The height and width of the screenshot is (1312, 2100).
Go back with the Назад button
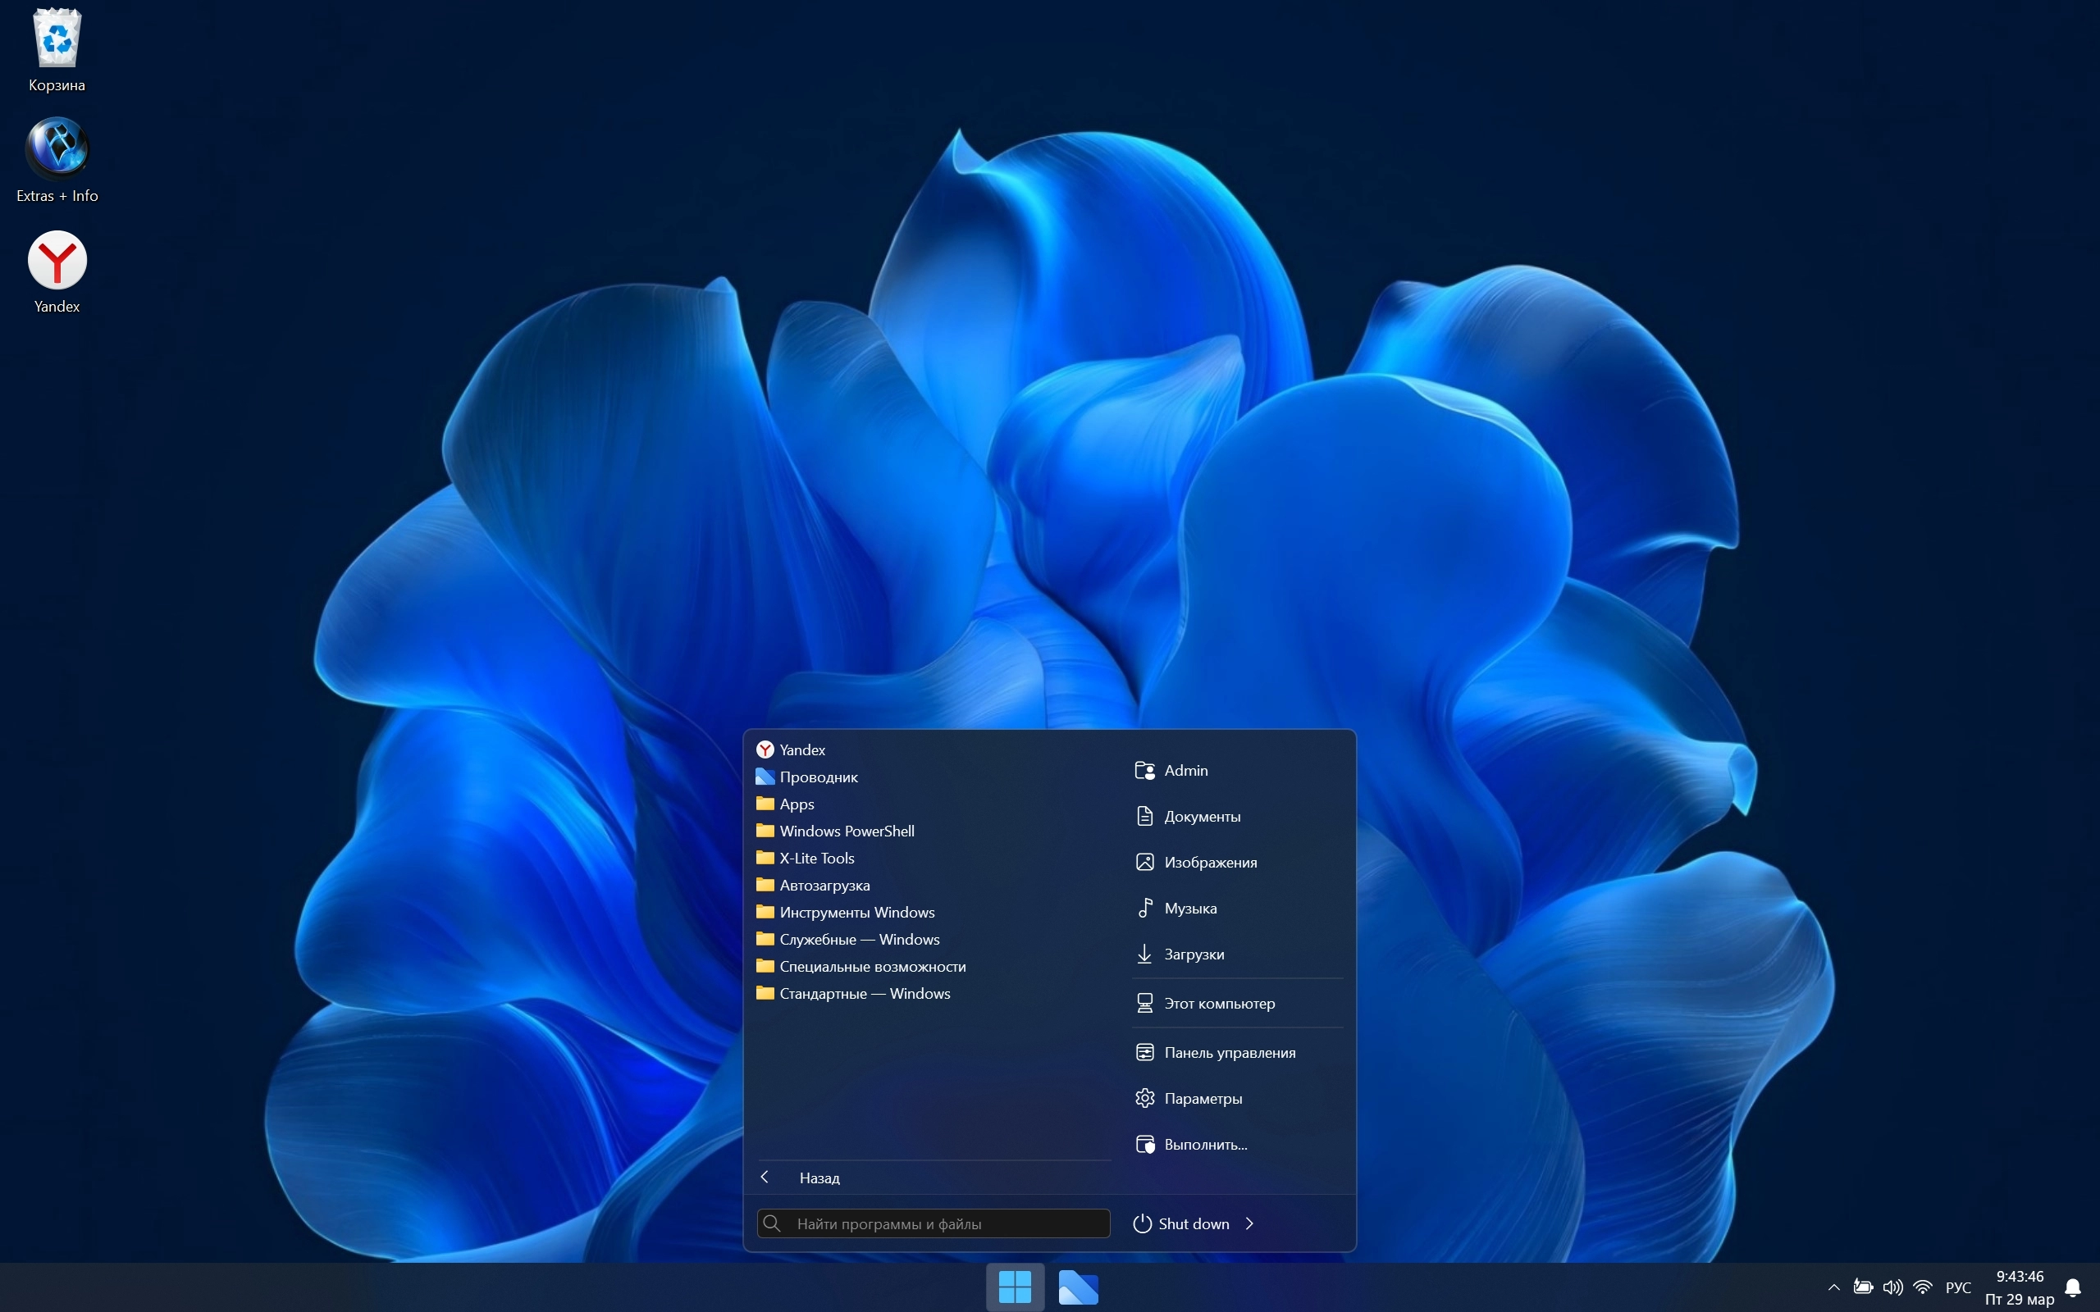pyautogui.click(x=819, y=1178)
